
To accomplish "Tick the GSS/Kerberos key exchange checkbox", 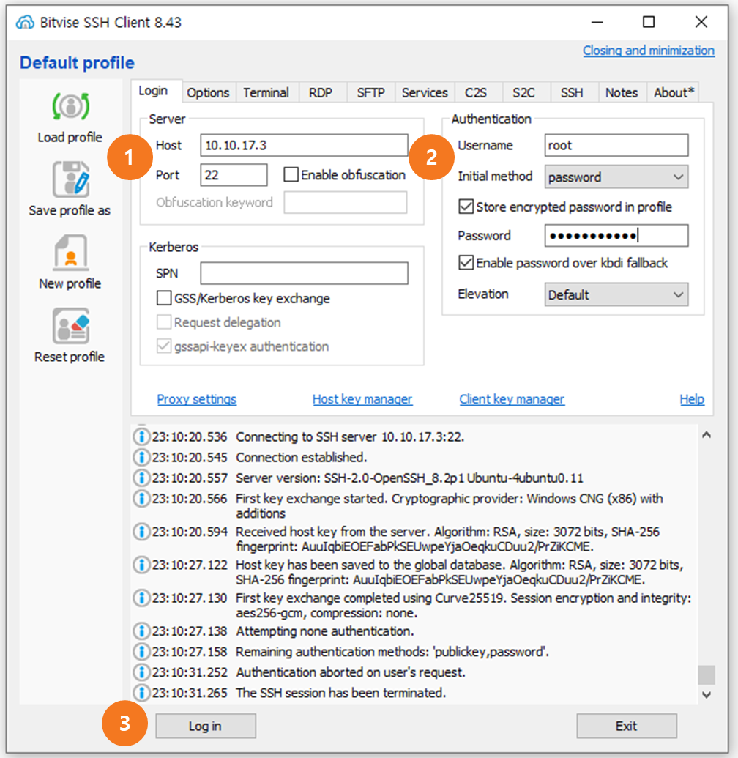I will 164,299.
